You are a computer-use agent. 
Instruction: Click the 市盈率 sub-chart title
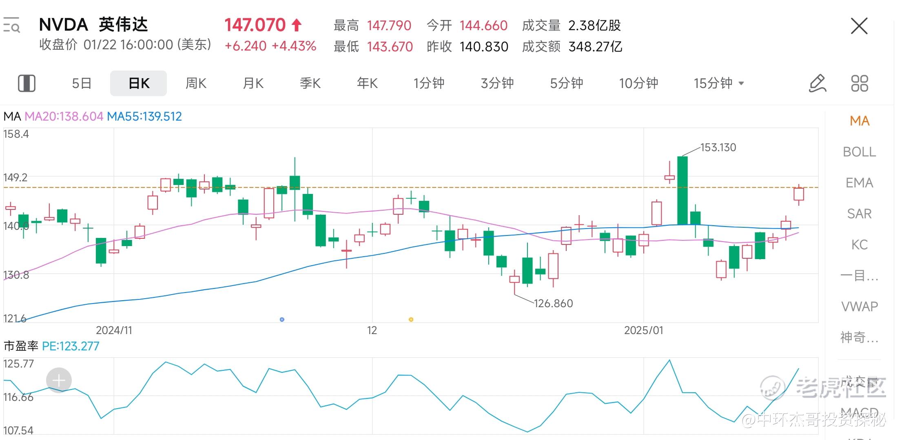[x=21, y=346]
